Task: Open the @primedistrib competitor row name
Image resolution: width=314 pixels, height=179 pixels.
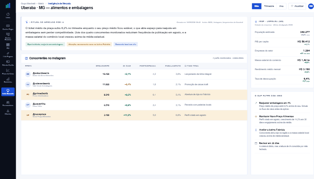Action: [x=40, y=93]
